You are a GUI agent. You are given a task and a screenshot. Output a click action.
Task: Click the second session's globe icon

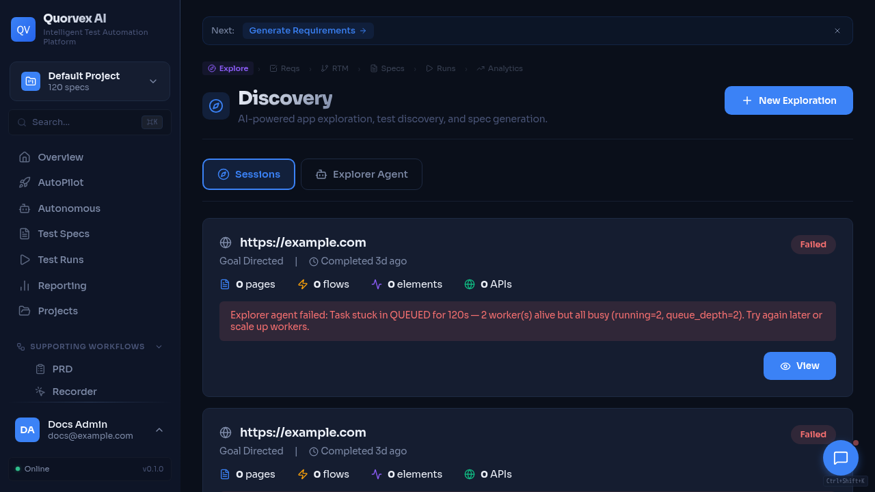[226, 433]
